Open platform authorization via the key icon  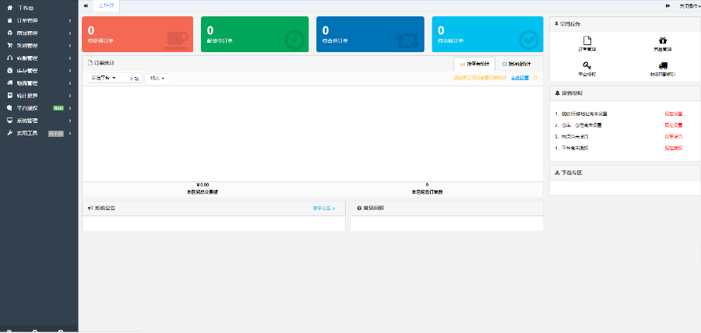(587, 66)
